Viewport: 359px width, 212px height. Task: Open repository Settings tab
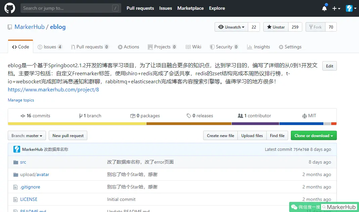click(x=290, y=47)
